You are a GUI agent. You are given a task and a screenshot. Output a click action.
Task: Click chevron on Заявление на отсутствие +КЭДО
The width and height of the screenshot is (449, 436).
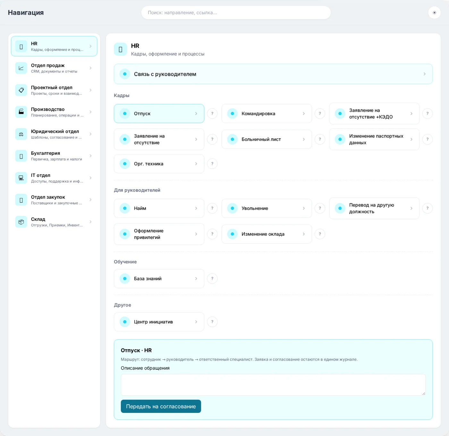point(411,113)
